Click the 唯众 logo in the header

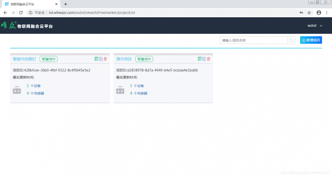tap(8, 25)
